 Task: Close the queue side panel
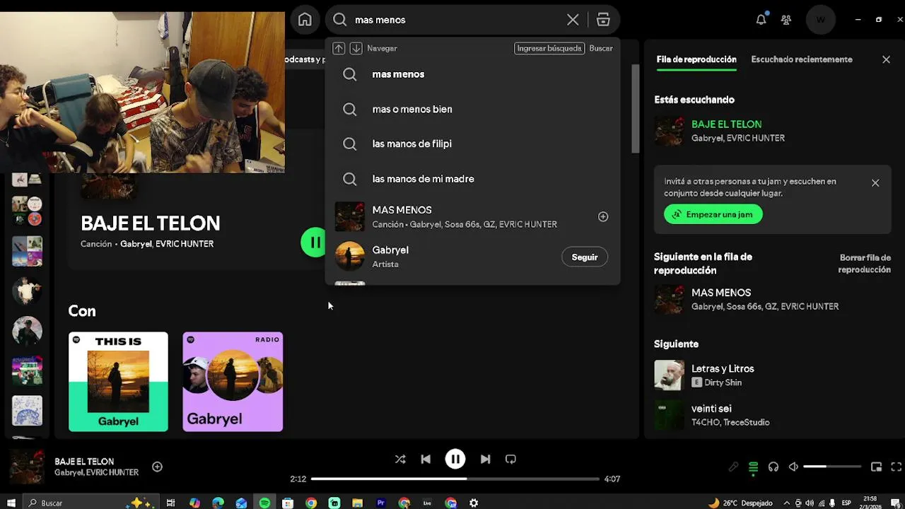(886, 59)
